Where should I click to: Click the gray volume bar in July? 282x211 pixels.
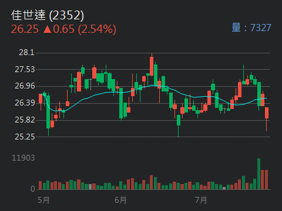pyautogui.click(x=224, y=188)
